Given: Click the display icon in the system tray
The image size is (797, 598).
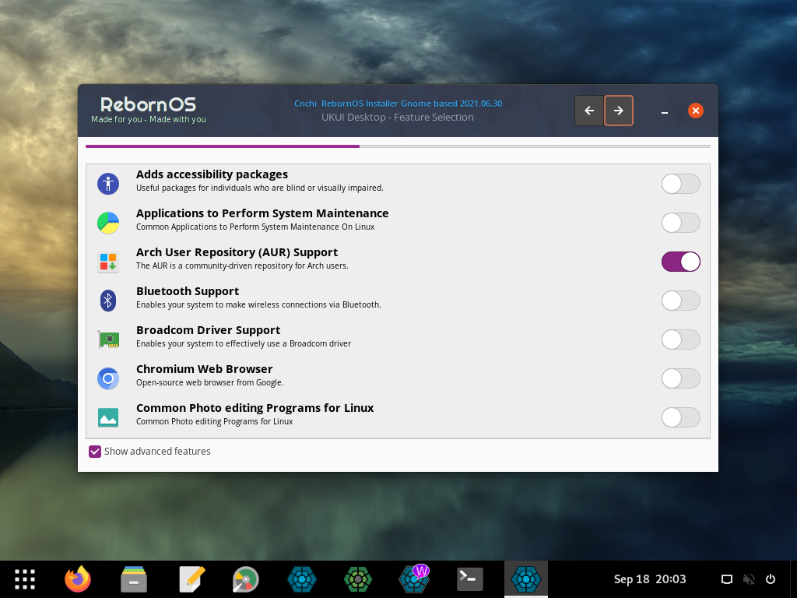Looking at the screenshot, I should click(727, 579).
